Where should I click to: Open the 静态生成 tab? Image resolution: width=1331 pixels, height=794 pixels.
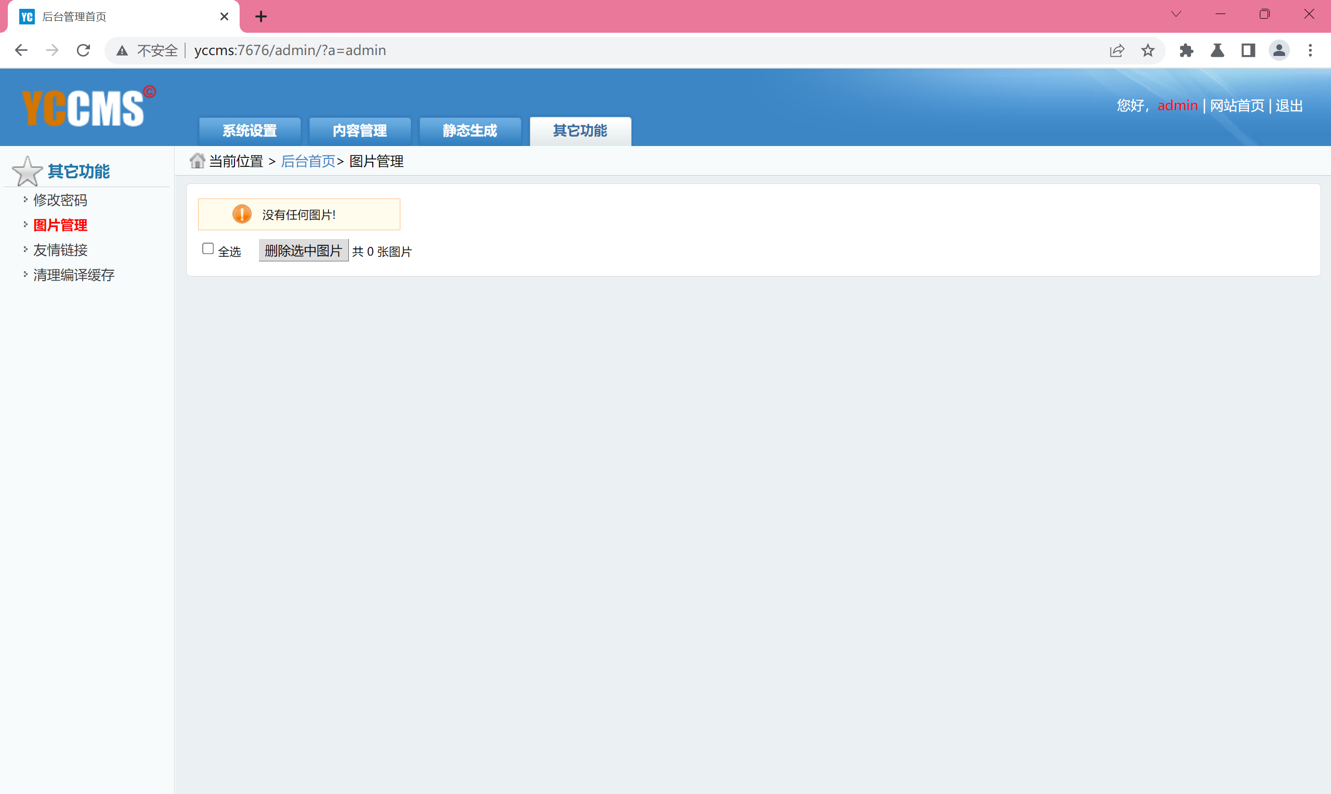(470, 130)
